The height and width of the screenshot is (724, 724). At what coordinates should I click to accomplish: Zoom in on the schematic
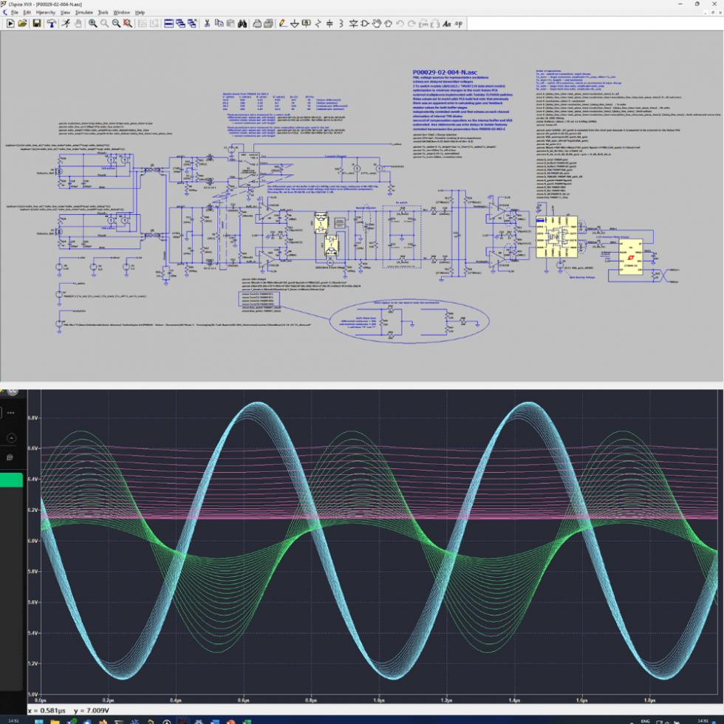[x=91, y=24]
